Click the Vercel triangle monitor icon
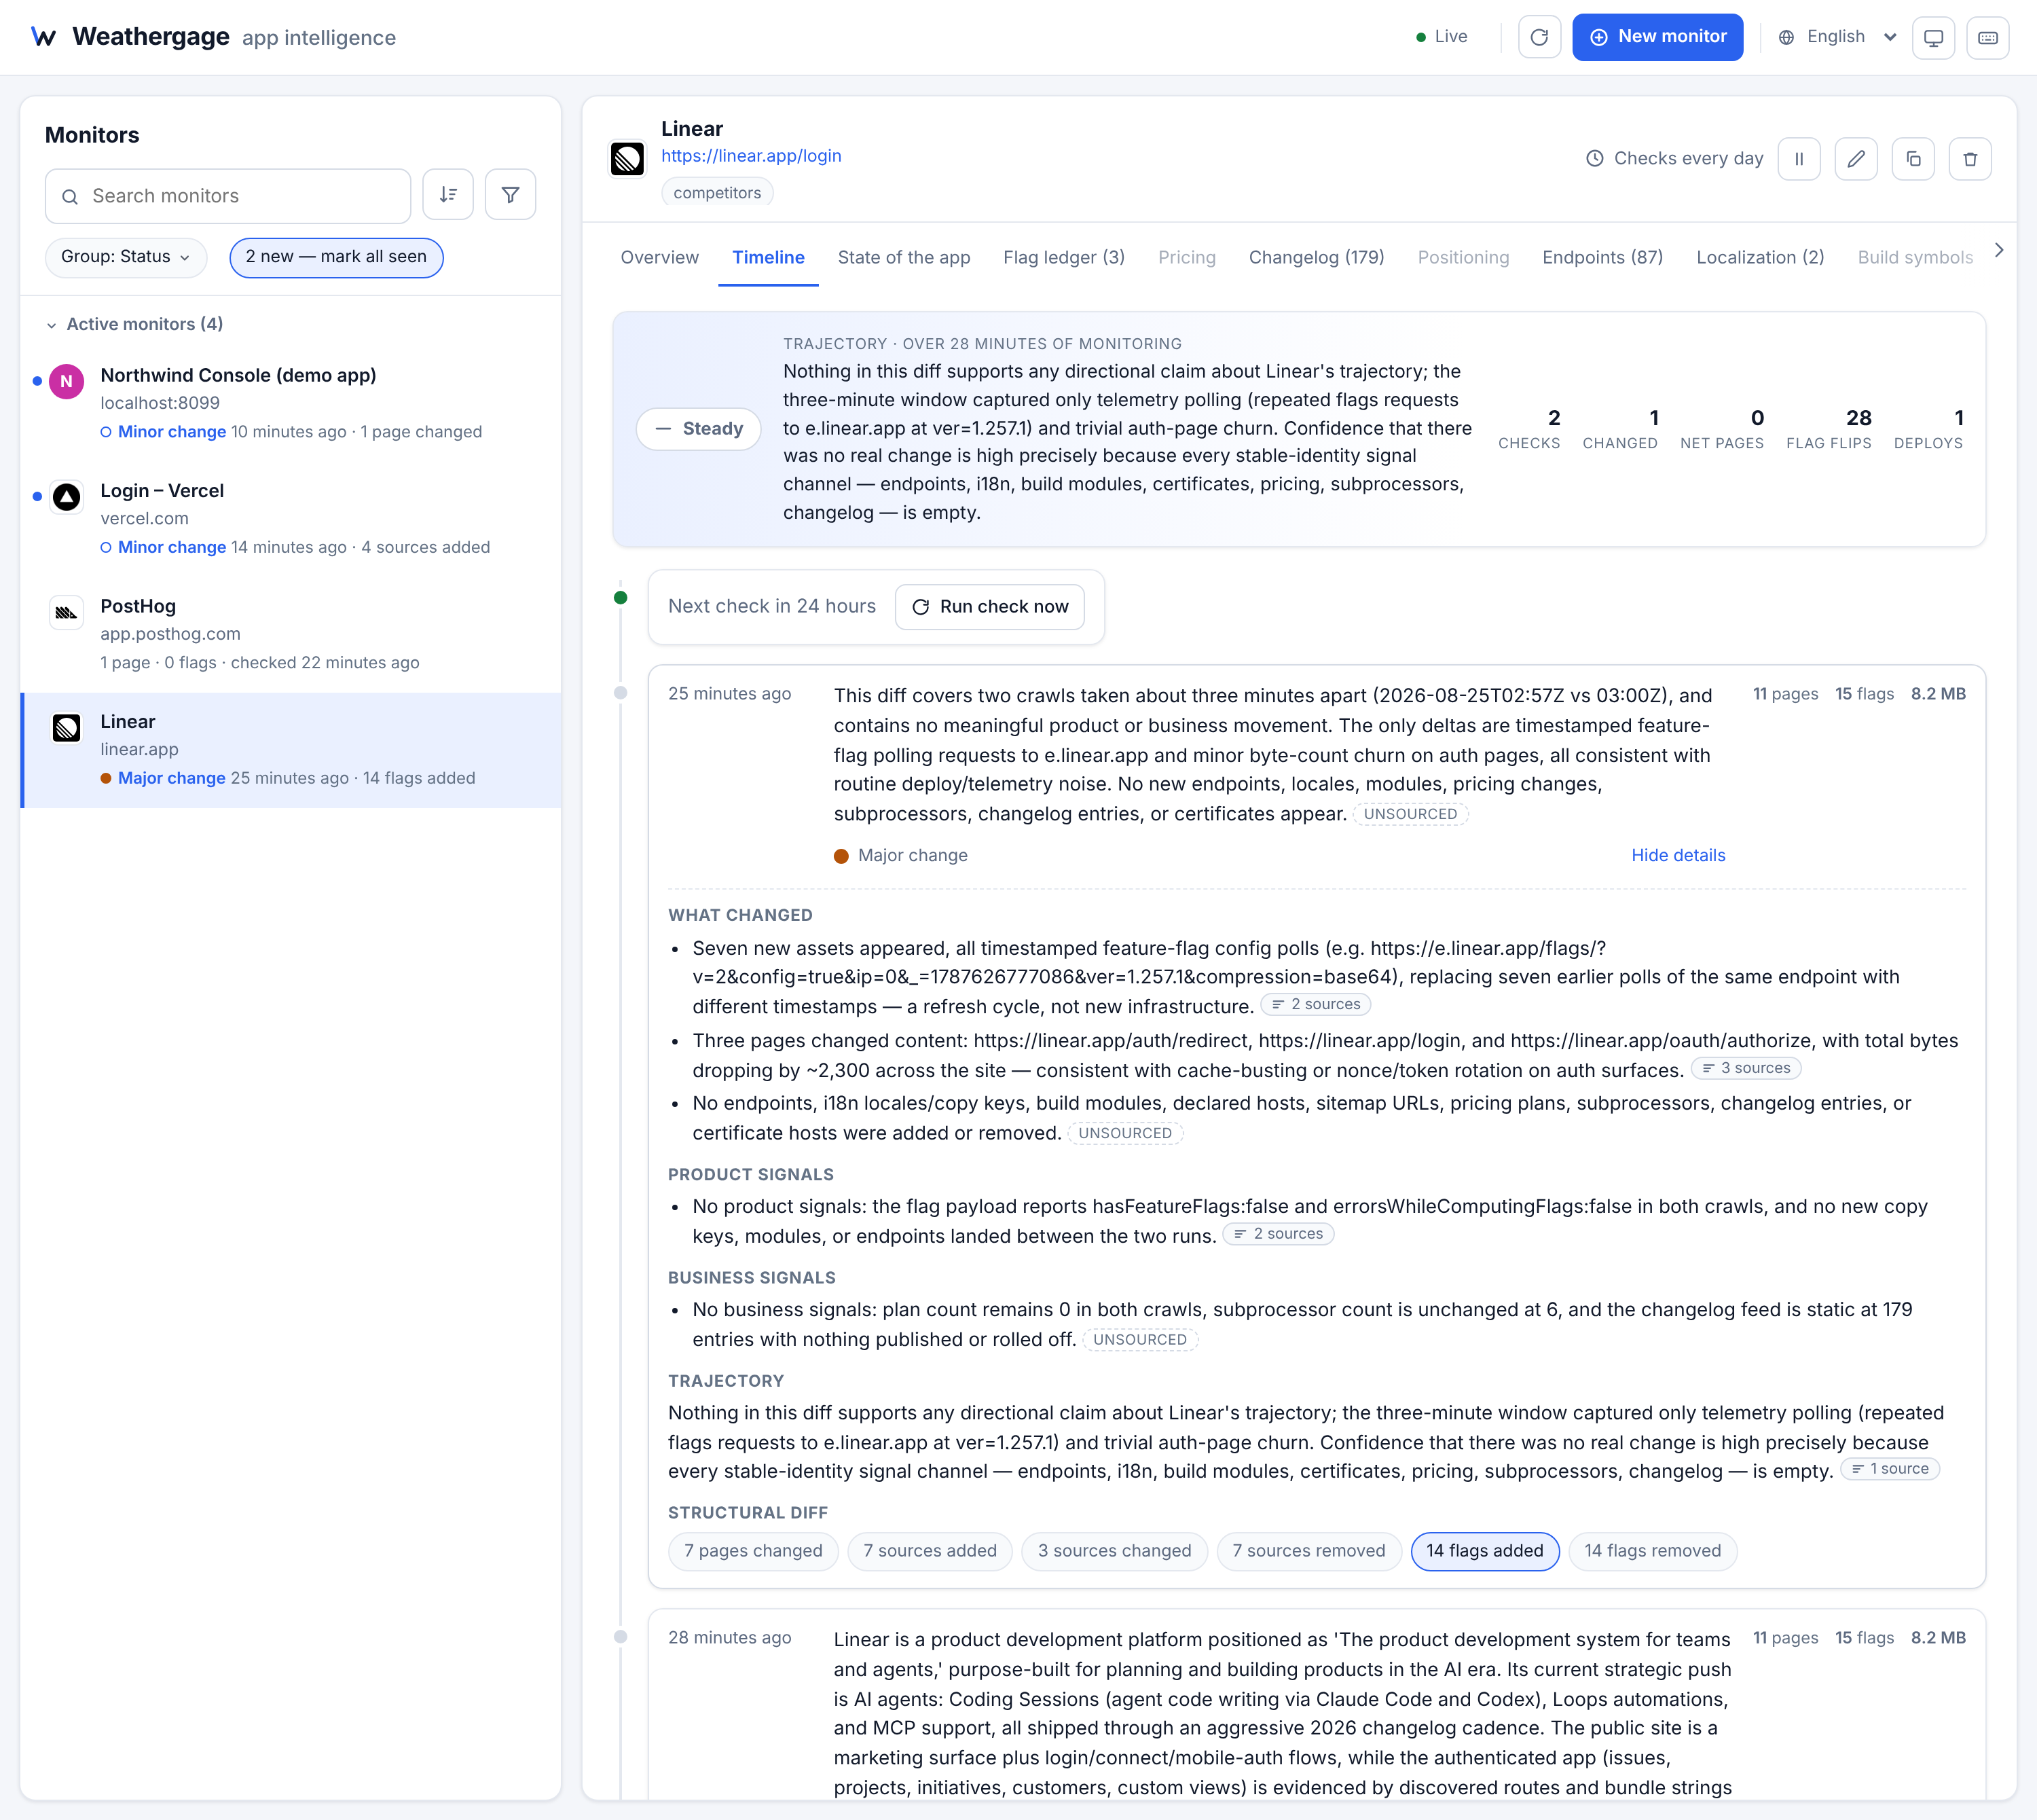The width and height of the screenshot is (2037, 1820). tap(66, 497)
